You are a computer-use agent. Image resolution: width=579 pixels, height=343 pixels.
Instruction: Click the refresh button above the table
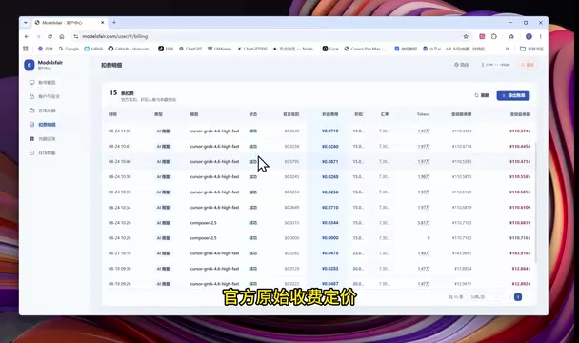[x=482, y=95]
